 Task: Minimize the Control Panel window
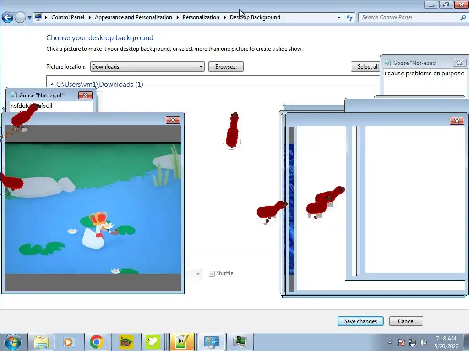[431, 5]
